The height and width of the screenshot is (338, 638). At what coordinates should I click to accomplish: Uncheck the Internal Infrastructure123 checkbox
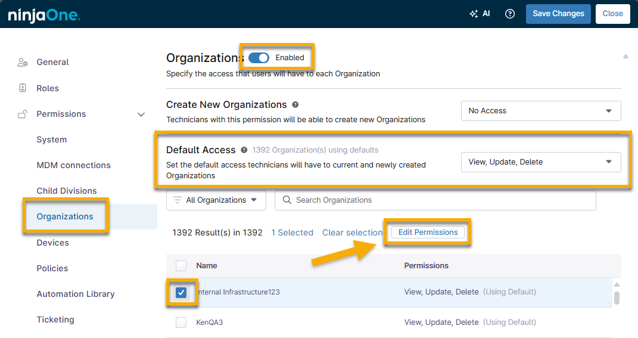click(182, 292)
